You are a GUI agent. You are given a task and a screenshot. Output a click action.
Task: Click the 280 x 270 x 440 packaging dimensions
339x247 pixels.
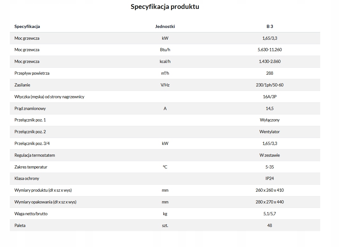pos(270,202)
